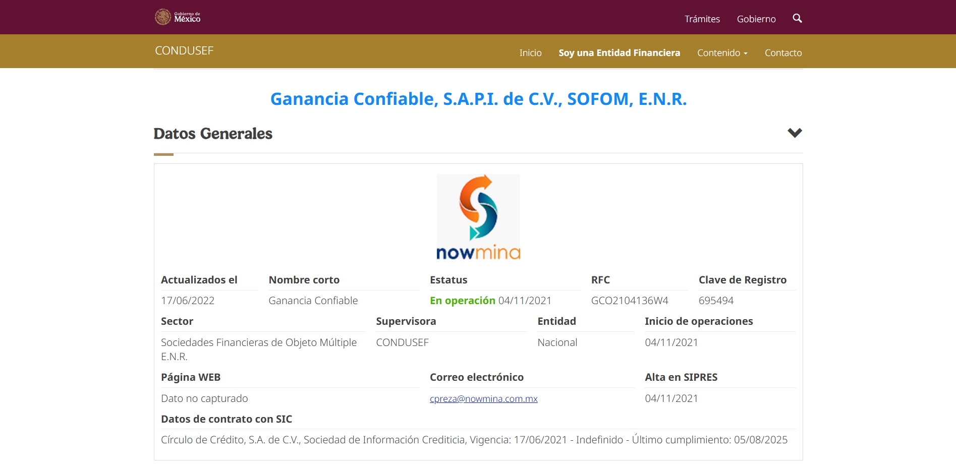
Task: Click the Entidad value Nacional
Action: [x=557, y=342]
